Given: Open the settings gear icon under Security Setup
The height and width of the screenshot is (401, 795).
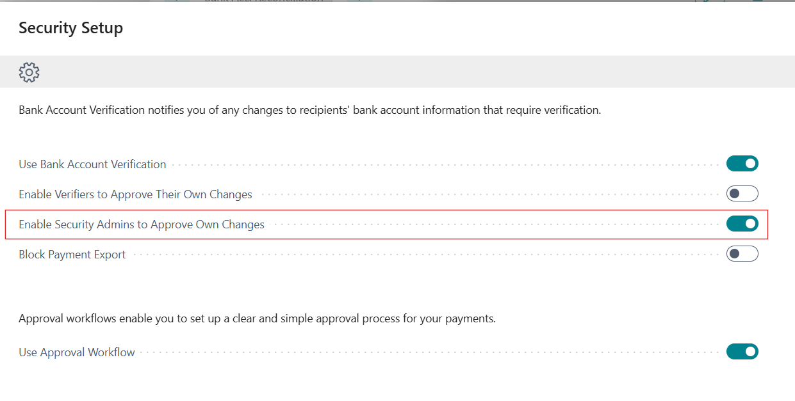Looking at the screenshot, I should click(x=29, y=72).
